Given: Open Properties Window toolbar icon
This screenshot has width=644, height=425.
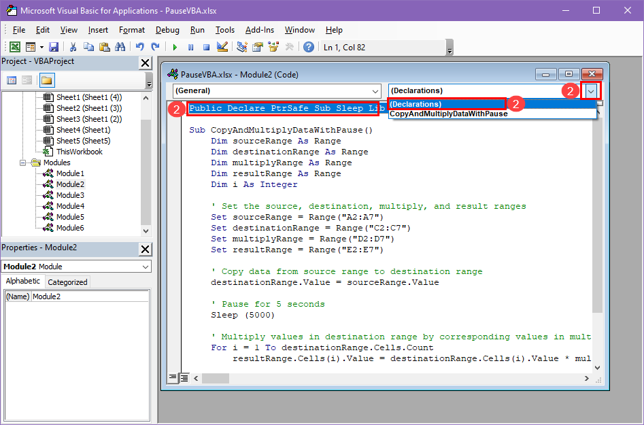Looking at the screenshot, I should 258,47.
